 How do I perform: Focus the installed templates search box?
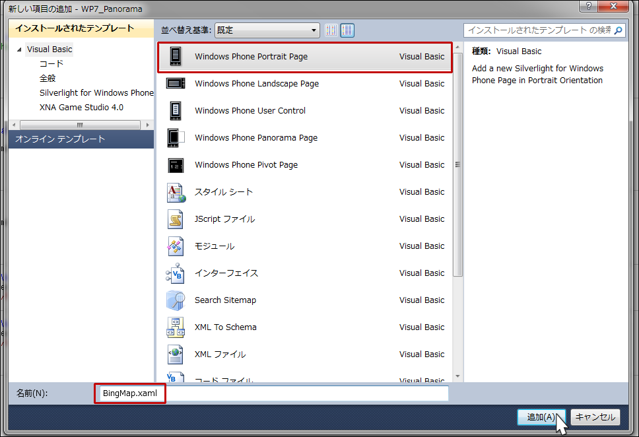[x=539, y=30]
